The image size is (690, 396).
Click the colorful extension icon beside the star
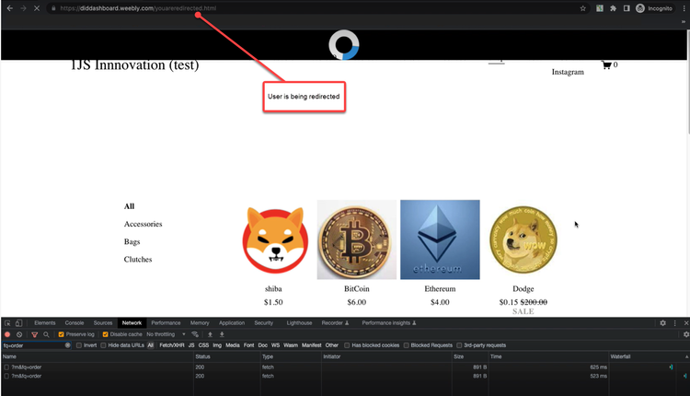(599, 8)
